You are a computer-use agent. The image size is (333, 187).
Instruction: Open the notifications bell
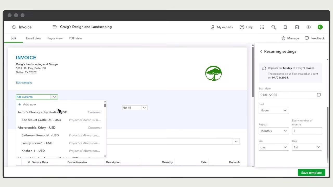point(285,27)
